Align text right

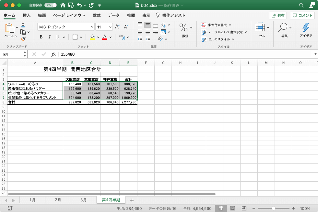point(156,32)
